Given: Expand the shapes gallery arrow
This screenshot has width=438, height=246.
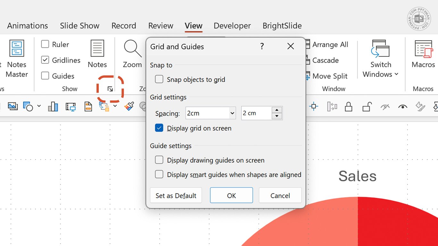Looking at the screenshot, I should (39, 106).
